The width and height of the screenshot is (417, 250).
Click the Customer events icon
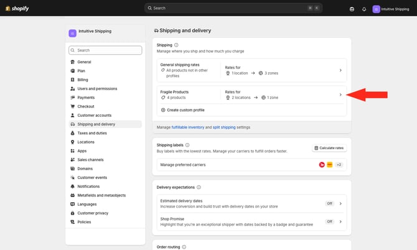click(72, 177)
